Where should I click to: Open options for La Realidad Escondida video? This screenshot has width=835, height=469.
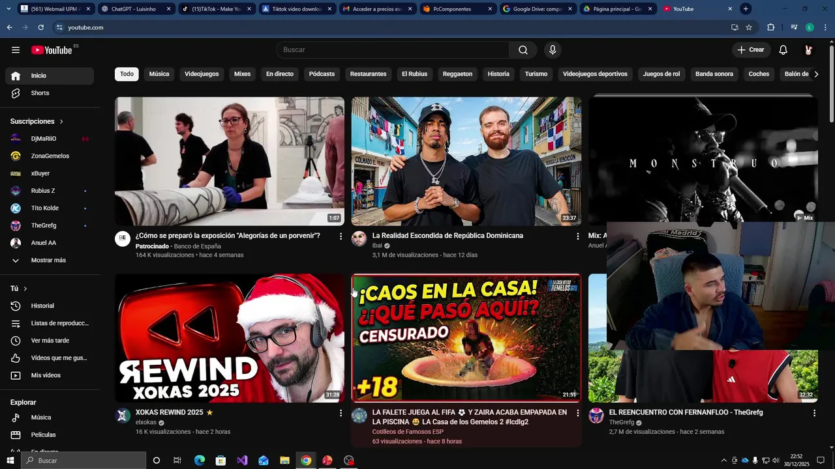point(577,236)
